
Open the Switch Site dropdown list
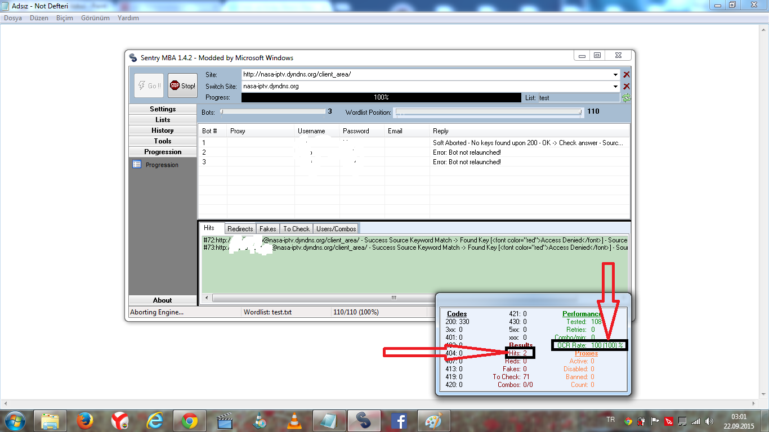pos(616,86)
